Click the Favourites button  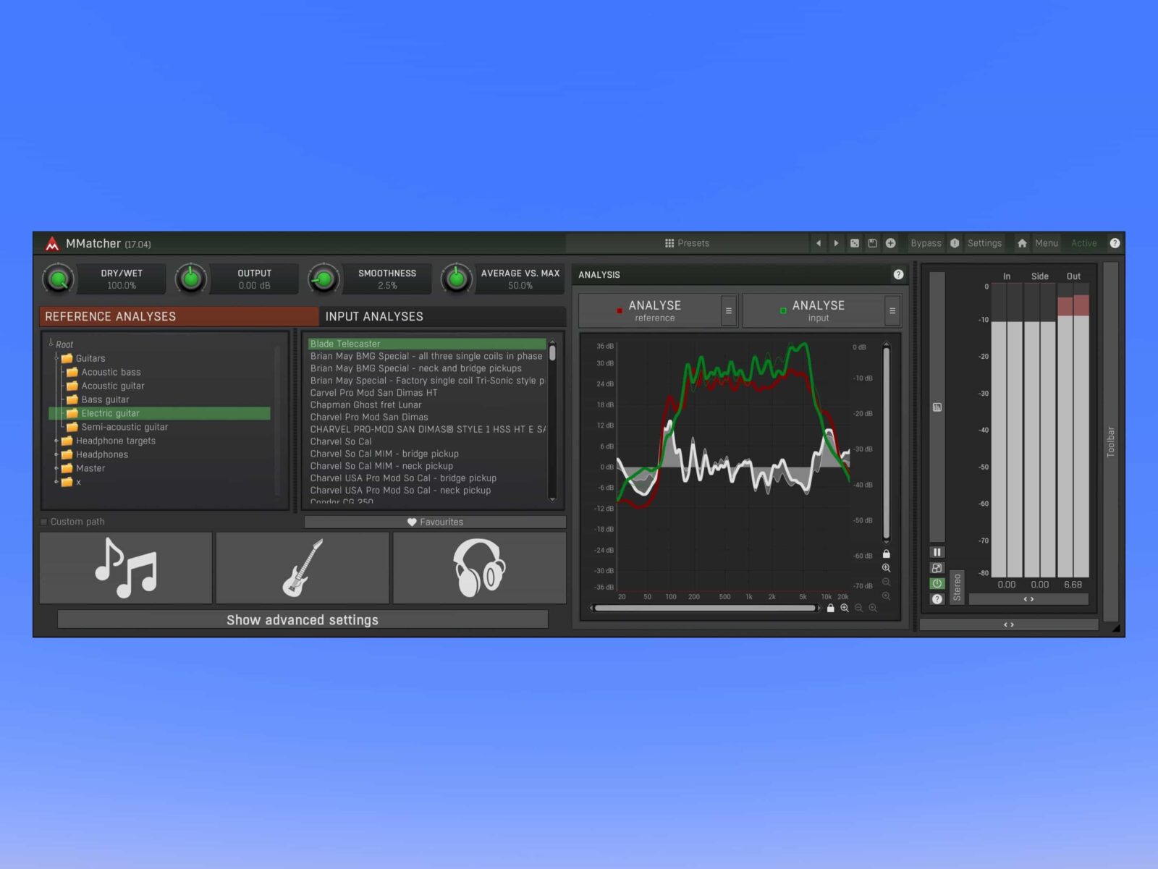(x=435, y=522)
